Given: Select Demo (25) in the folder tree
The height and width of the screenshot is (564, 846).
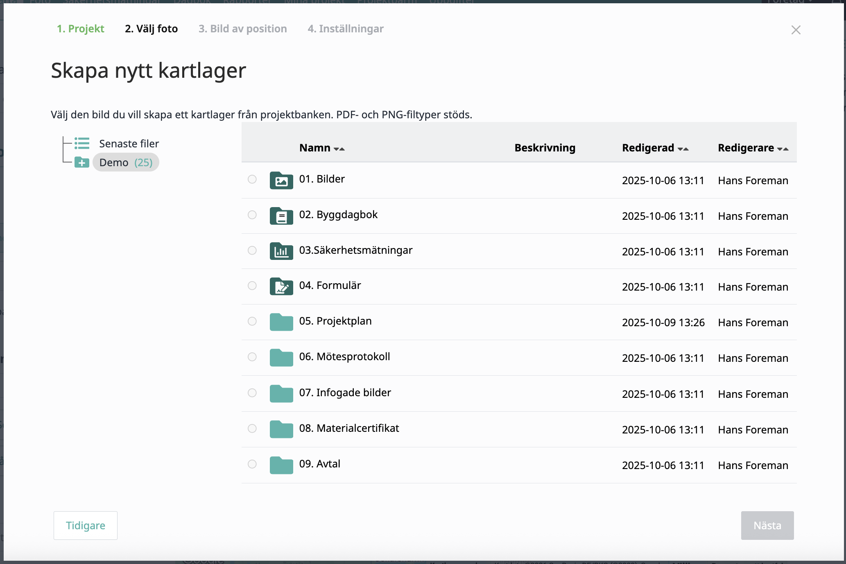Looking at the screenshot, I should pyautogui.click(x=126, y=162).
